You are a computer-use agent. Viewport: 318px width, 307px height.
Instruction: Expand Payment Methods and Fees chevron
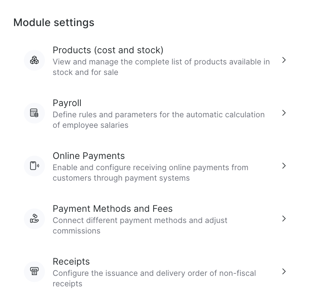tap(284, 219)
